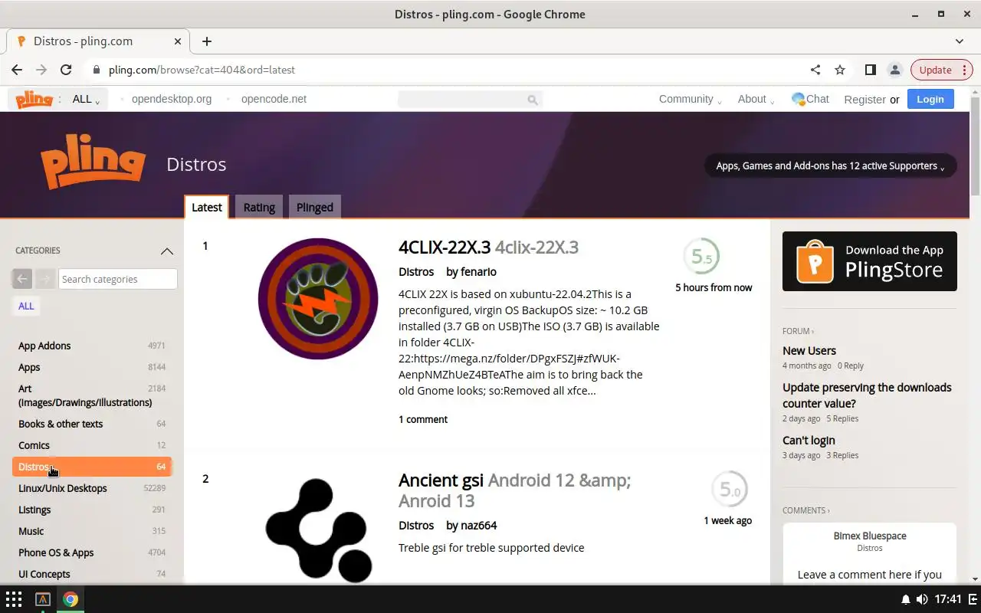
Task: Open a new tab with plus icon
Action: pos(207,41)
